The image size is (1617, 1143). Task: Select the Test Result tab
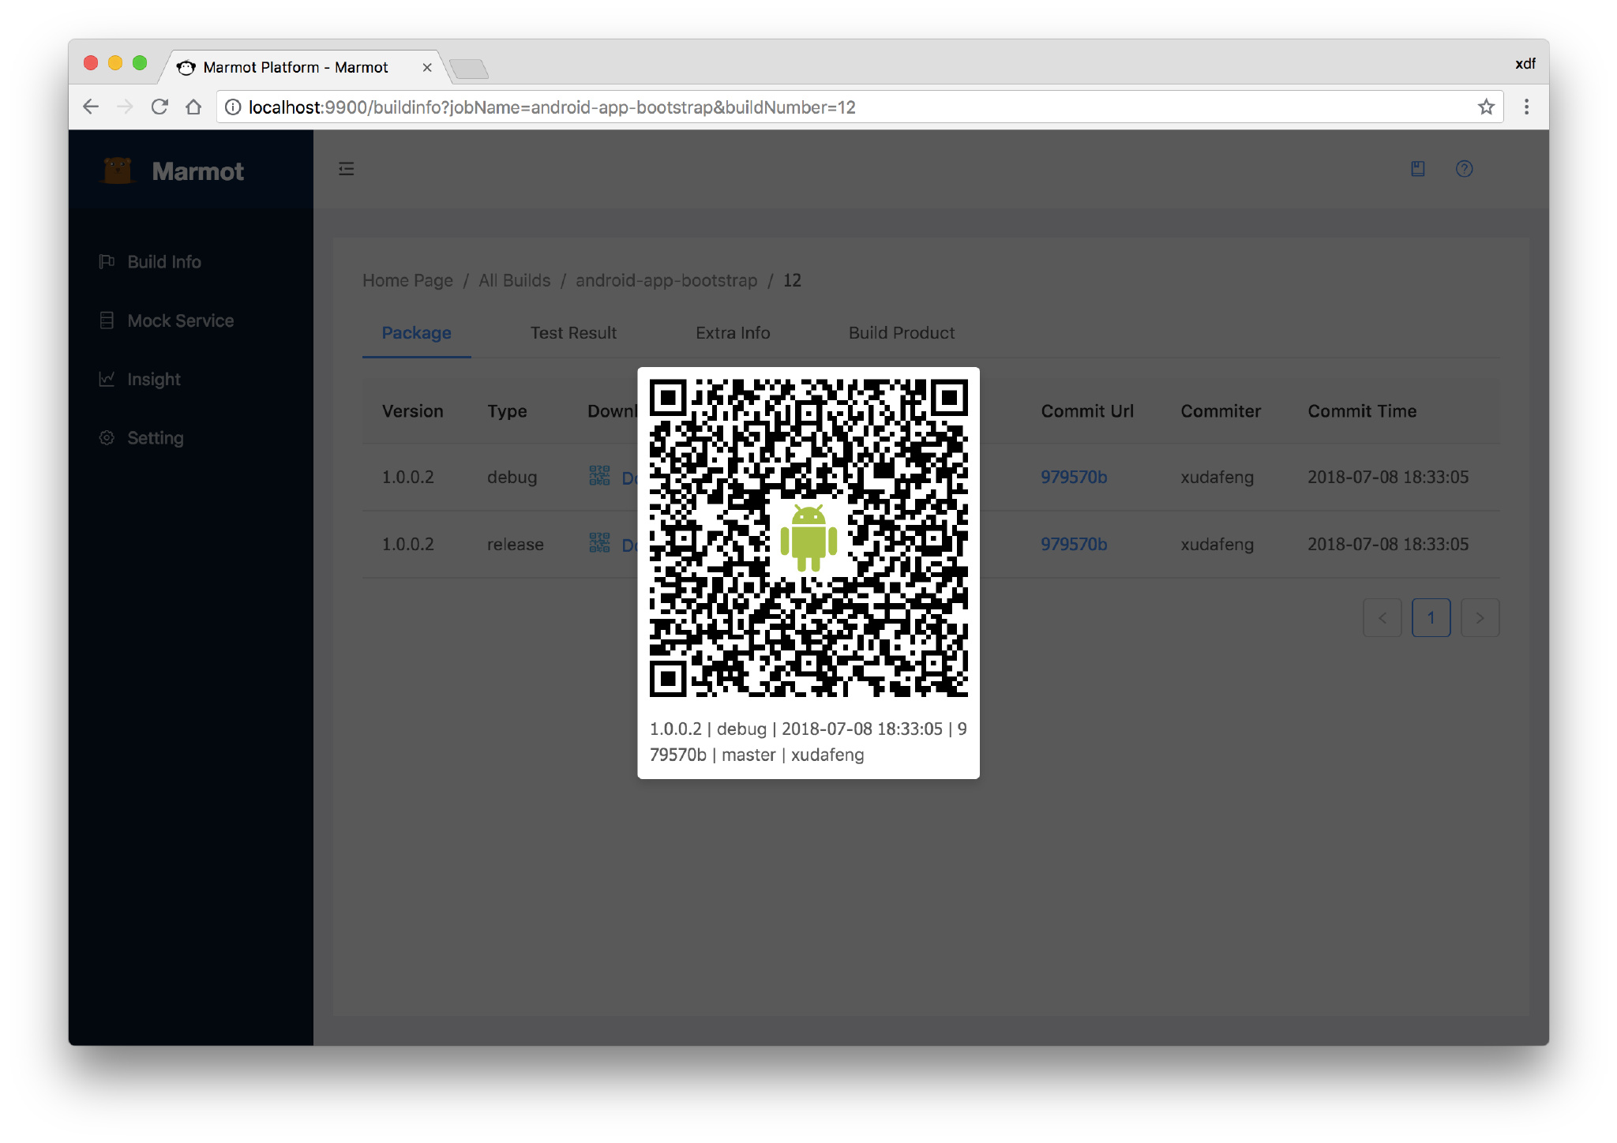click(572, 333)
